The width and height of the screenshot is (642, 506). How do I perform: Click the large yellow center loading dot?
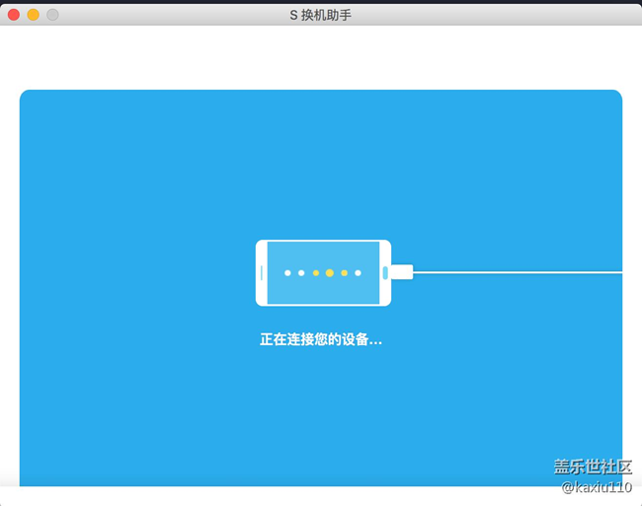pos(330,272)
